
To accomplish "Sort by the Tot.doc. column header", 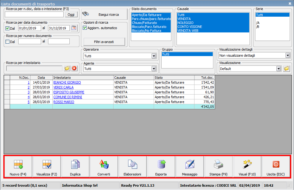I will click(x=205, y=78).
